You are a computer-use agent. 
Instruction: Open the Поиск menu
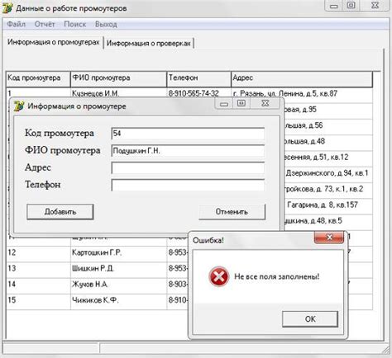click(x=75, y=24)
